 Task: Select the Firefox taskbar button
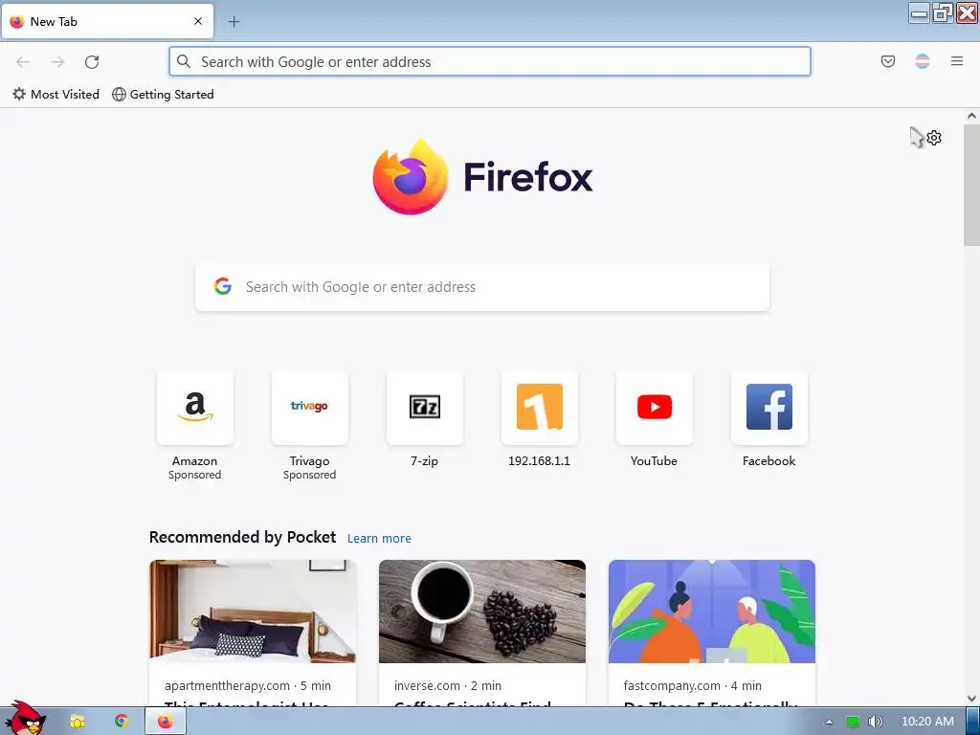(166, 722)
